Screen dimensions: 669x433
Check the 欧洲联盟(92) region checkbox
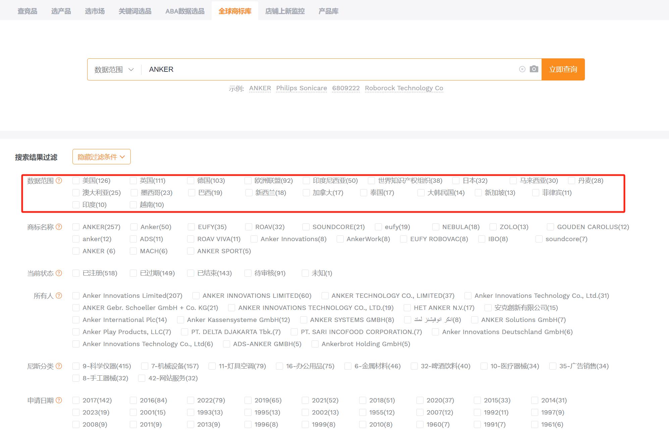point(248,181)
